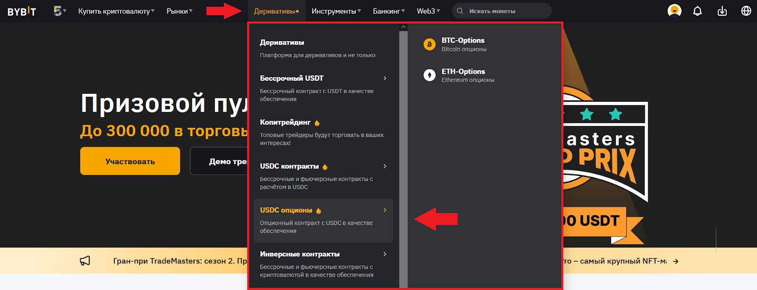Expand the Купить криптовалюту menu
Viewport: 757px width, 290px height.
coord(116,11)
